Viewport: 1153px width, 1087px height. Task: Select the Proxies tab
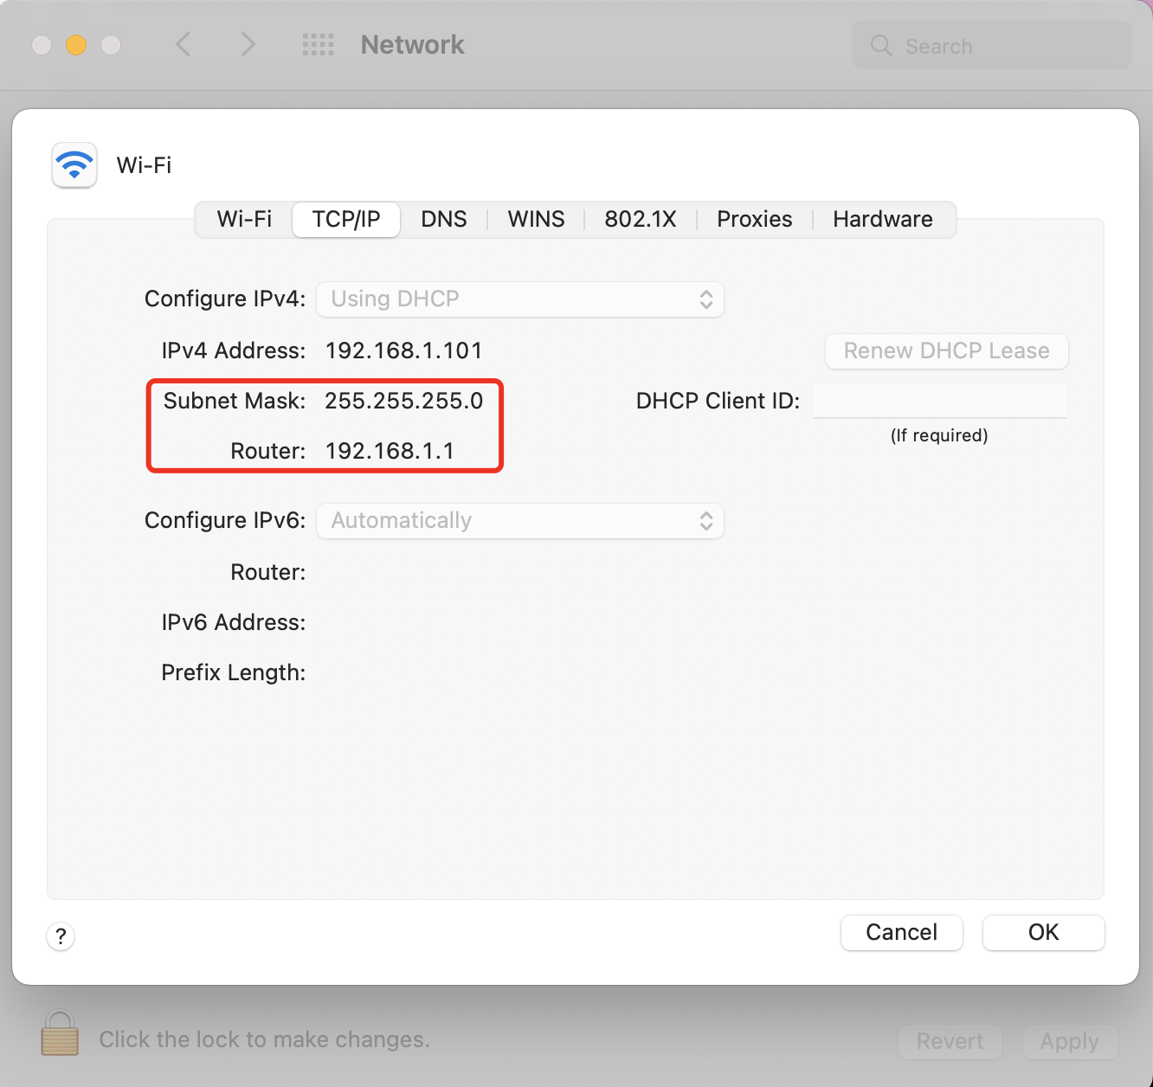click(x=754, y=219)
